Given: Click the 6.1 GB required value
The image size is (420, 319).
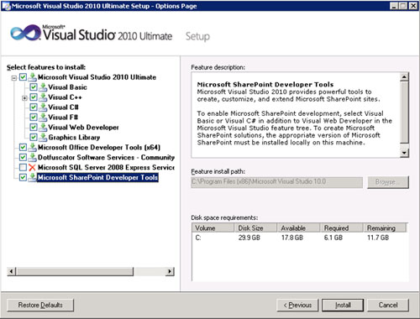Looking at the screenshot, I should (333, 238).
